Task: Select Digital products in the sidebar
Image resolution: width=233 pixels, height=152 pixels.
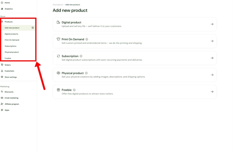Action: (x=11, y=34)
